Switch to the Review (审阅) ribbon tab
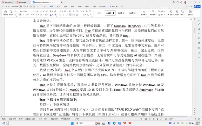The width and height of the screenshot is (202, 126). 80,6
